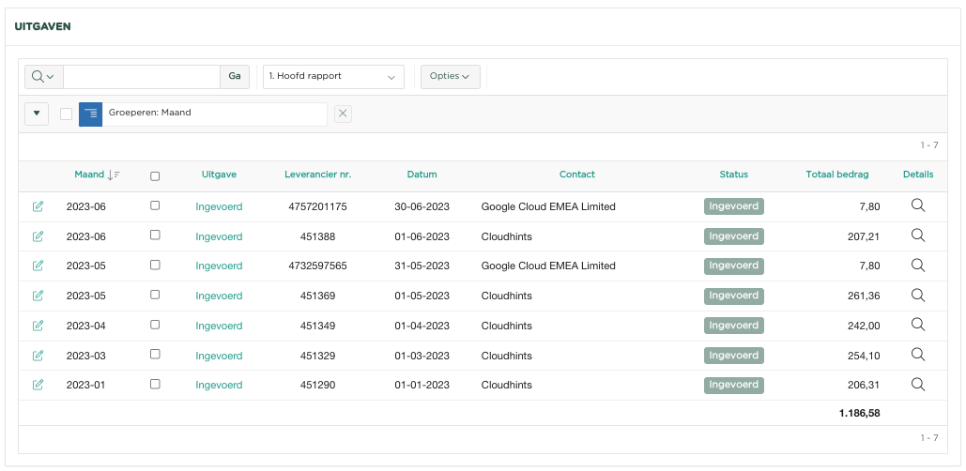966x471 pixels.
Task: Open details magnifier for expense 4732597565
Action: [x=918, y=266]
